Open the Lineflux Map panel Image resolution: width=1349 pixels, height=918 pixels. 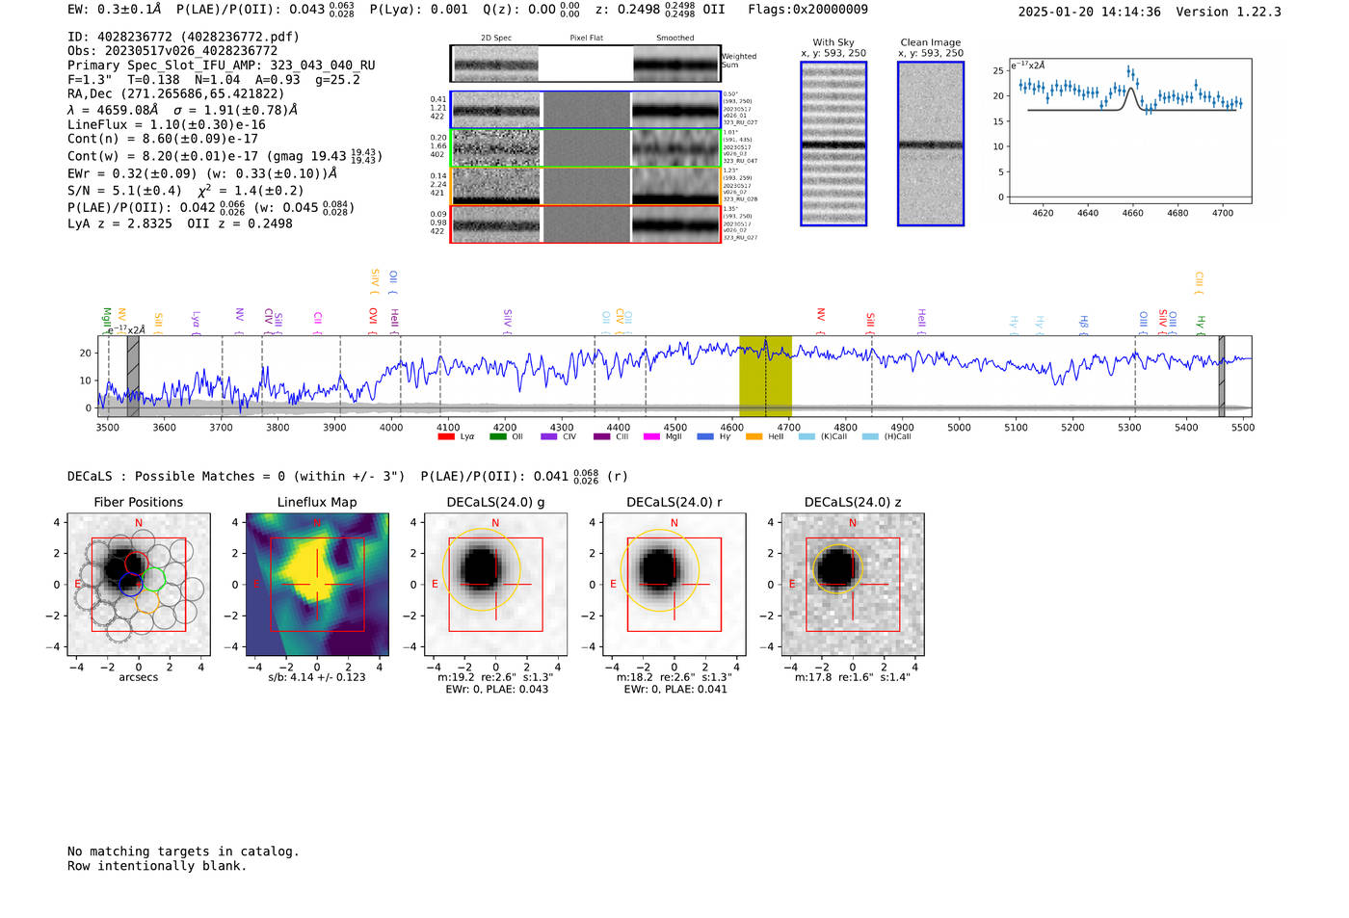[317, 584]
